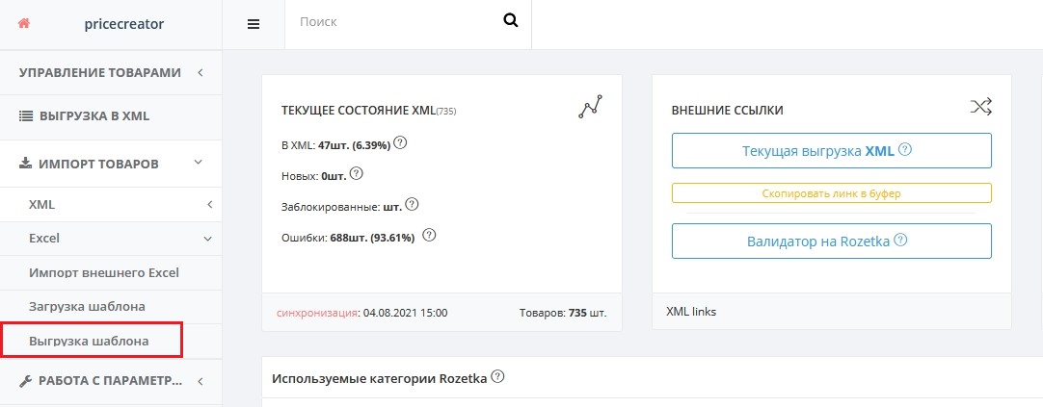Expand Управление товарами menu chevron

coord(201,72)
